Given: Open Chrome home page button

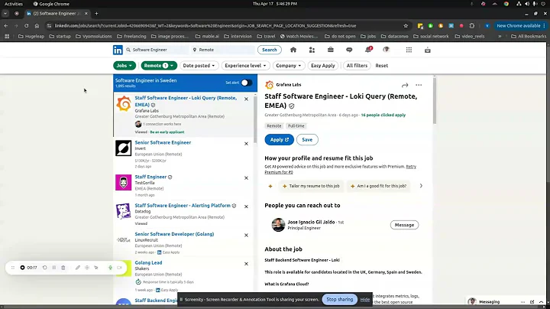Looking at the screenshot, I should 37,26.
